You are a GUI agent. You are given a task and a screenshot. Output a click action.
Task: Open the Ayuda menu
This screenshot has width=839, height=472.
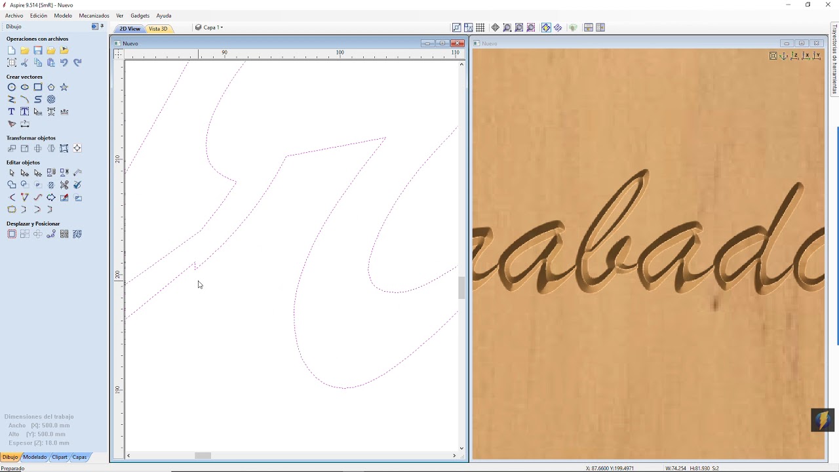click(164, 16)
